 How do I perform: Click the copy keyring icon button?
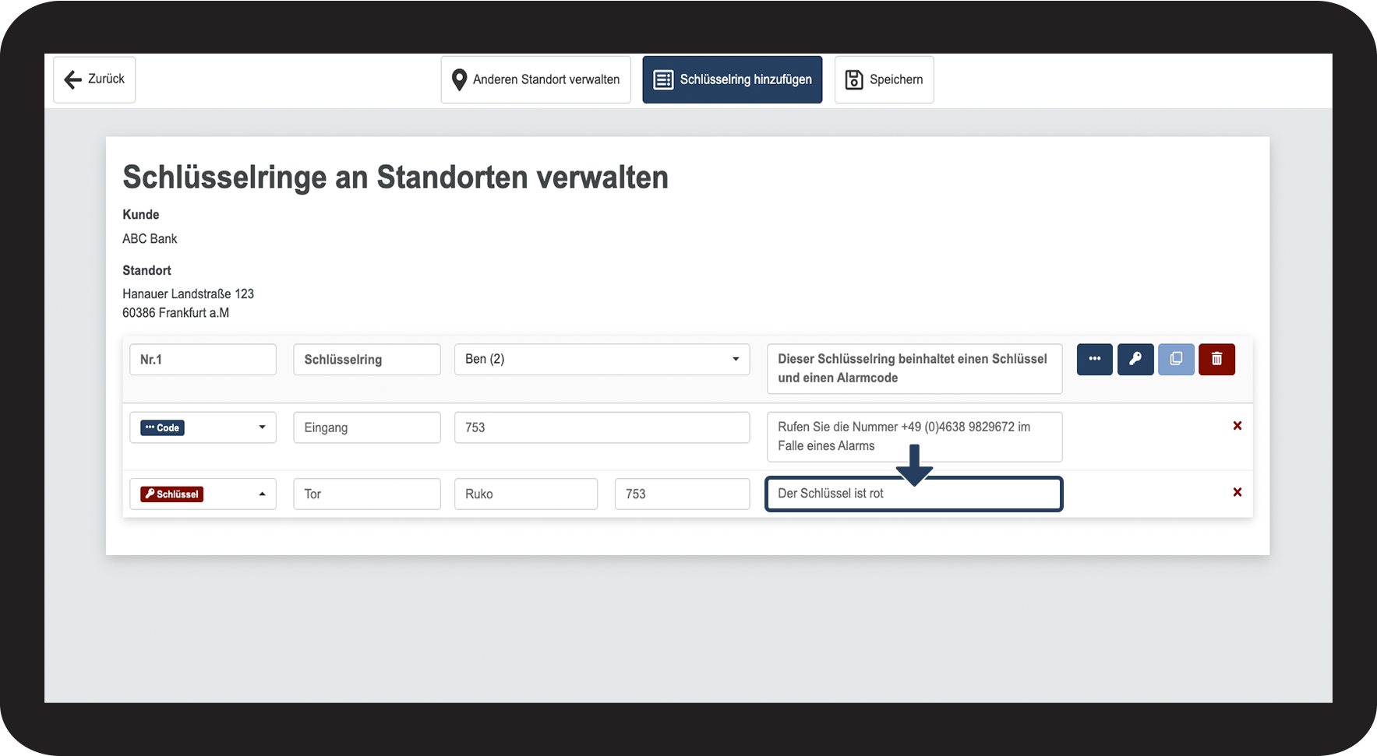(x=1176, y=360)
